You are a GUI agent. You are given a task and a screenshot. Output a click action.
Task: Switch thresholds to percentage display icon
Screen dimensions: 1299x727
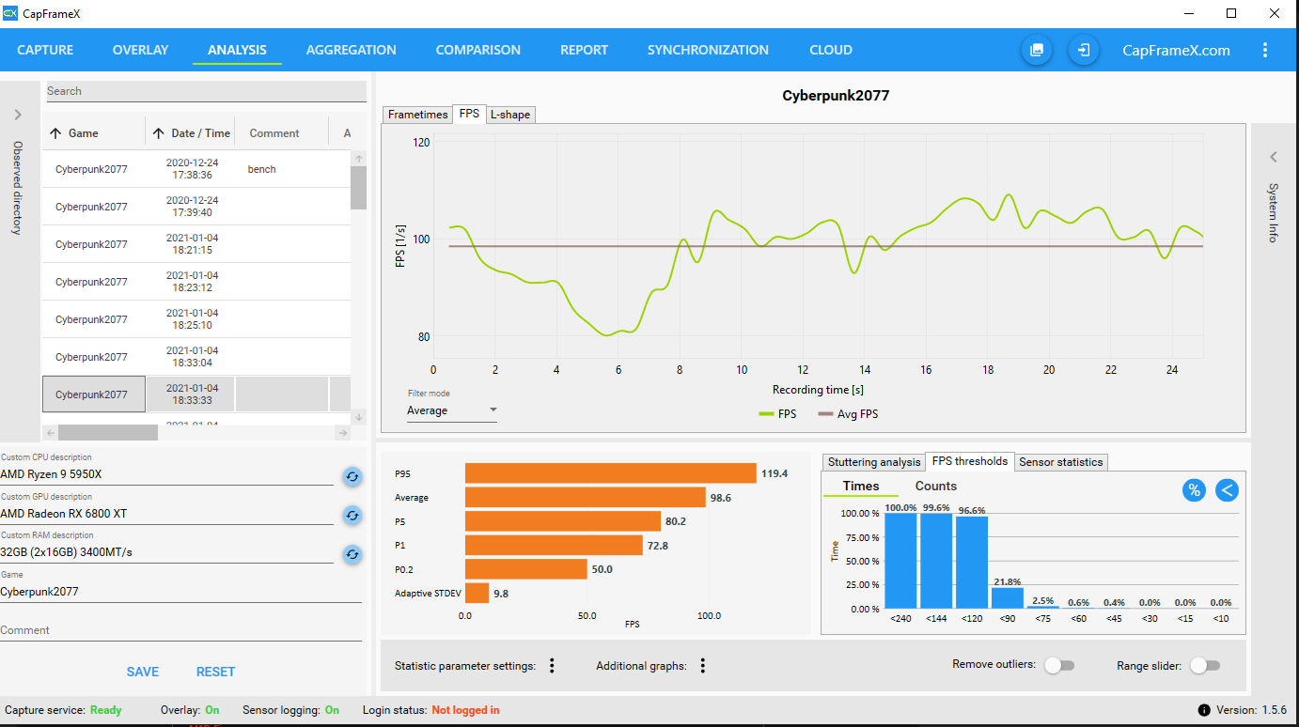point(1194,489)
